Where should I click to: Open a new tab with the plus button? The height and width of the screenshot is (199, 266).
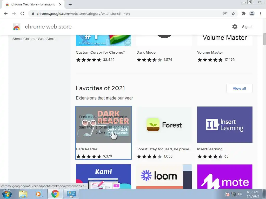pos(70,4)
